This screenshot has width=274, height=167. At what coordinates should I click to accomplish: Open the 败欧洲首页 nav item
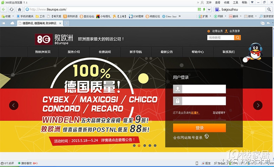click(x=43, y=52)
